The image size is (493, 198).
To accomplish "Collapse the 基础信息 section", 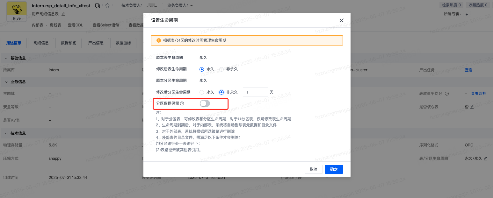I will coord(6,58).
